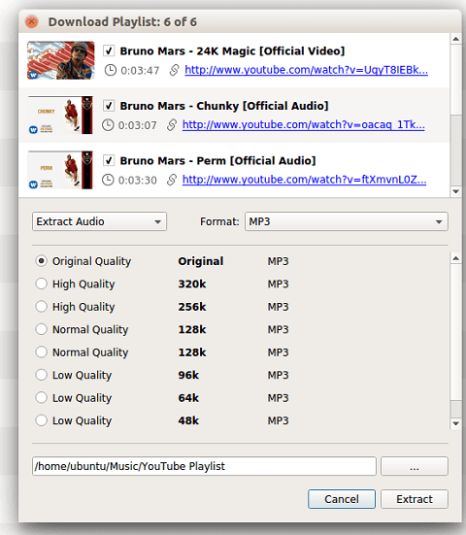Click the clock icon beside 0:03:07
The image size is (466, 535).
coord(108,125)
